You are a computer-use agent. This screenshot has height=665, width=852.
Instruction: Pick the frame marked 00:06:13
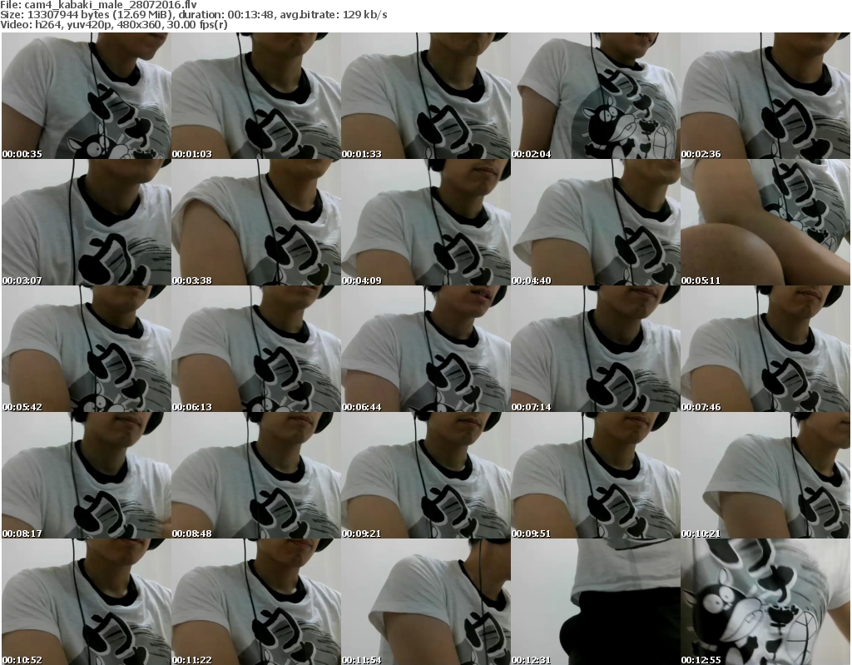(256, 349)
